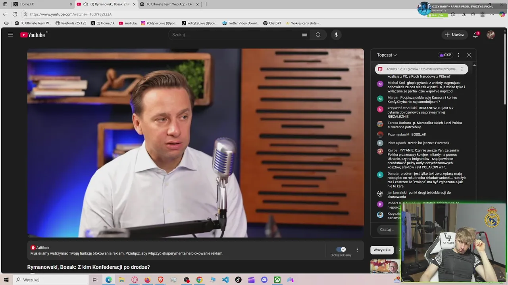Open the Windows Start menu
The image size is (508, 285).
click(6, 280)
